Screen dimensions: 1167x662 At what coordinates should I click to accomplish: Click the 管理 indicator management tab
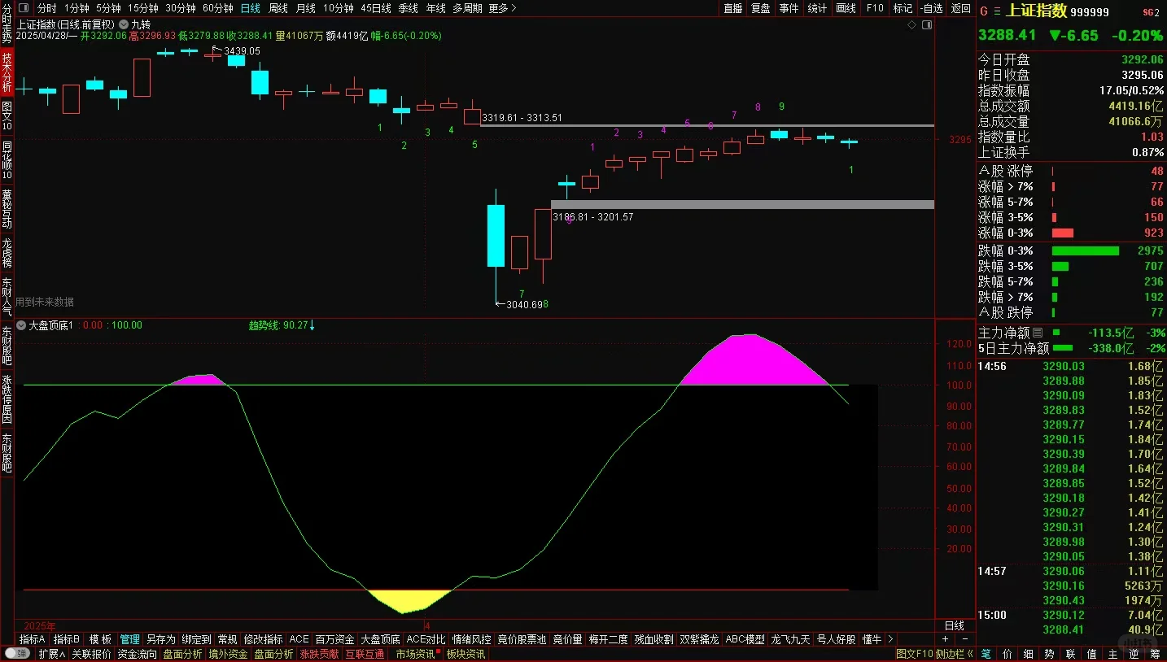(x=129, y=639)
